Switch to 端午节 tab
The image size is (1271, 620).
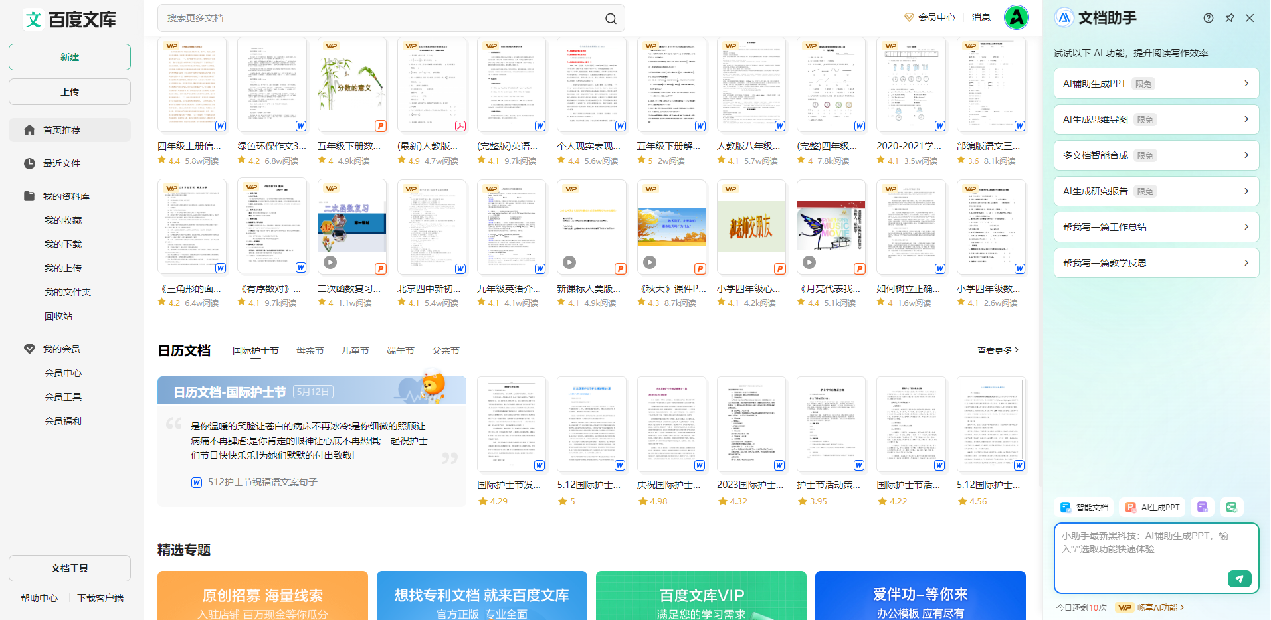[401, 350]
